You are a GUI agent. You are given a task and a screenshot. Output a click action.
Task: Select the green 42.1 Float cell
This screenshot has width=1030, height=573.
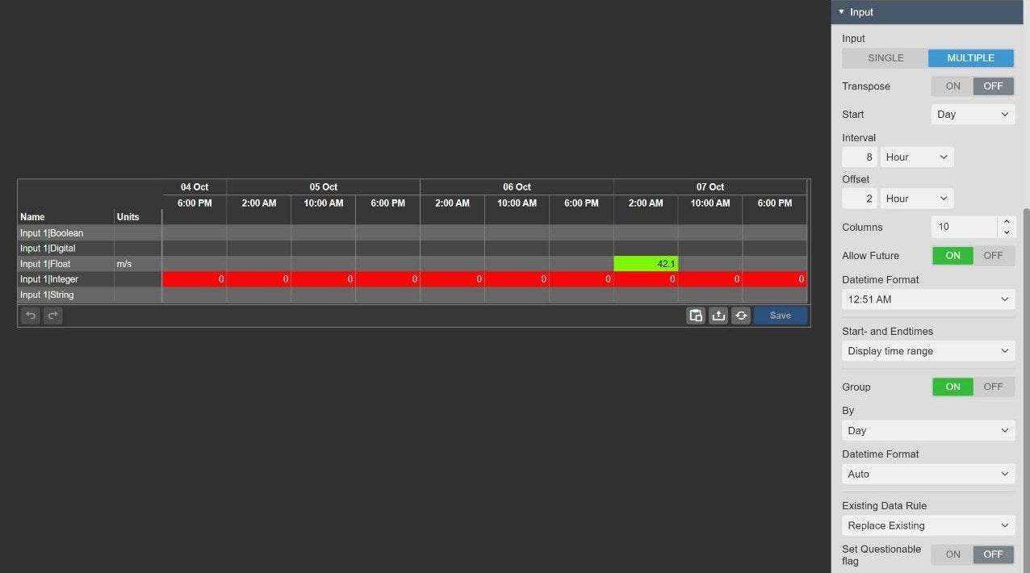pyautogui.click(x=646, y=264)
